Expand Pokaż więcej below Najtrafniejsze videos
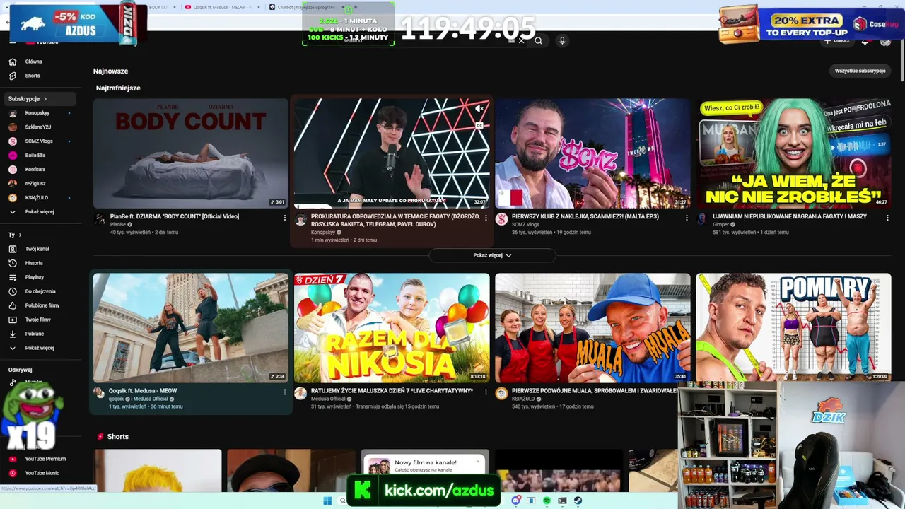The height and width of the screenshot is (509, 905). tap(492, 255)
